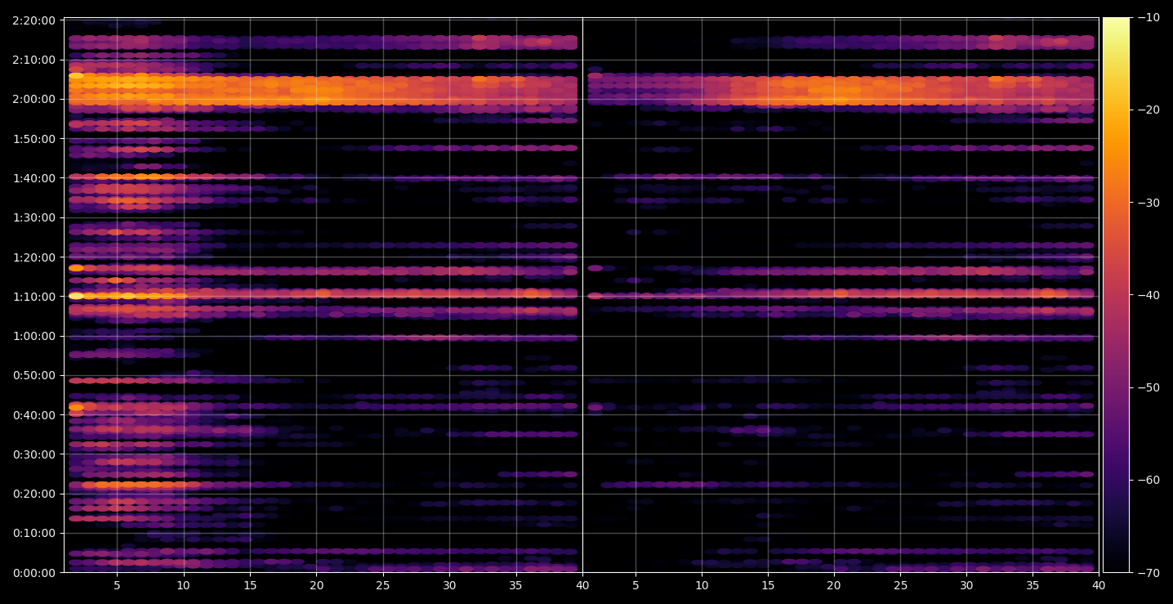Pick x-axis tick 20 of the left heatmap
The image size is (1173, 604).
[x=316, y=585]
